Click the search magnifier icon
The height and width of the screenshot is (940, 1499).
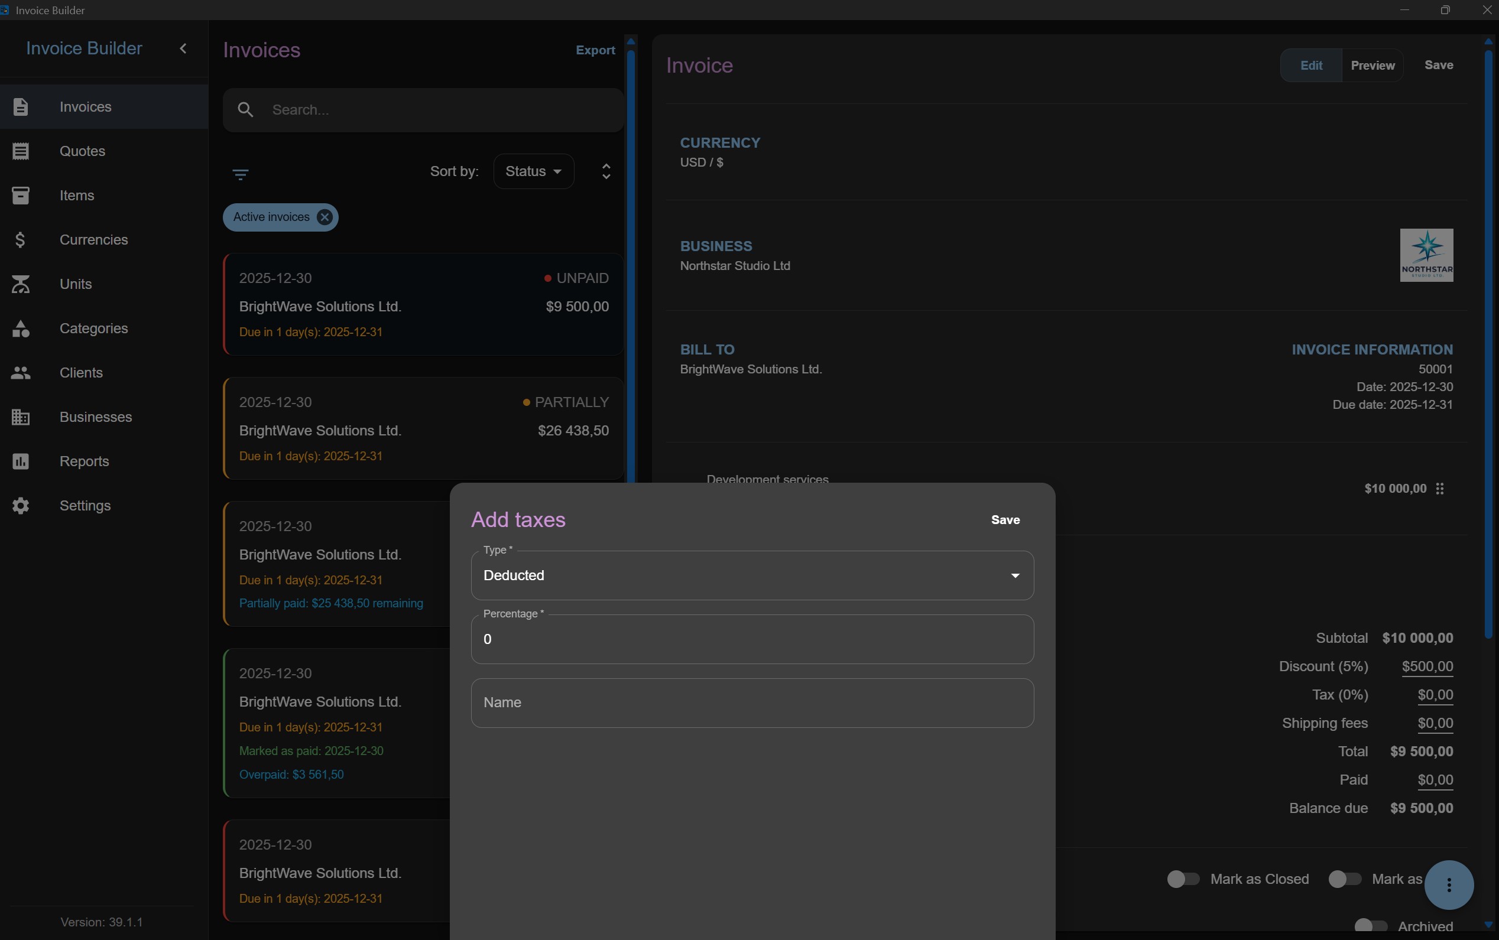[x=246, y=110]
